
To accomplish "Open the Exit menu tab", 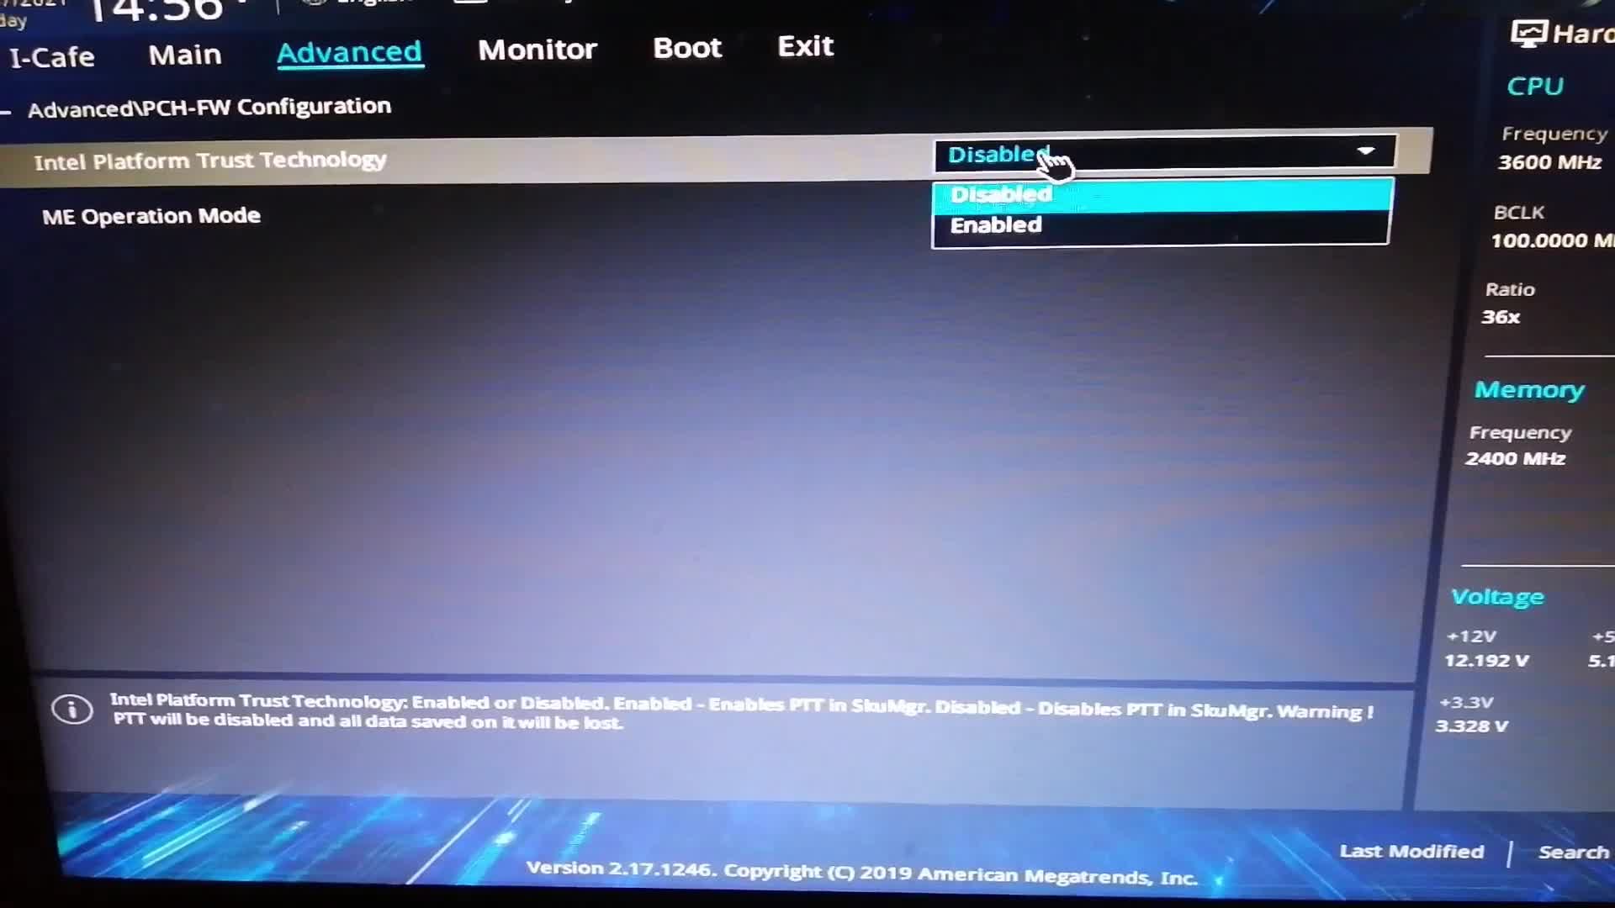I will (805, 46).
